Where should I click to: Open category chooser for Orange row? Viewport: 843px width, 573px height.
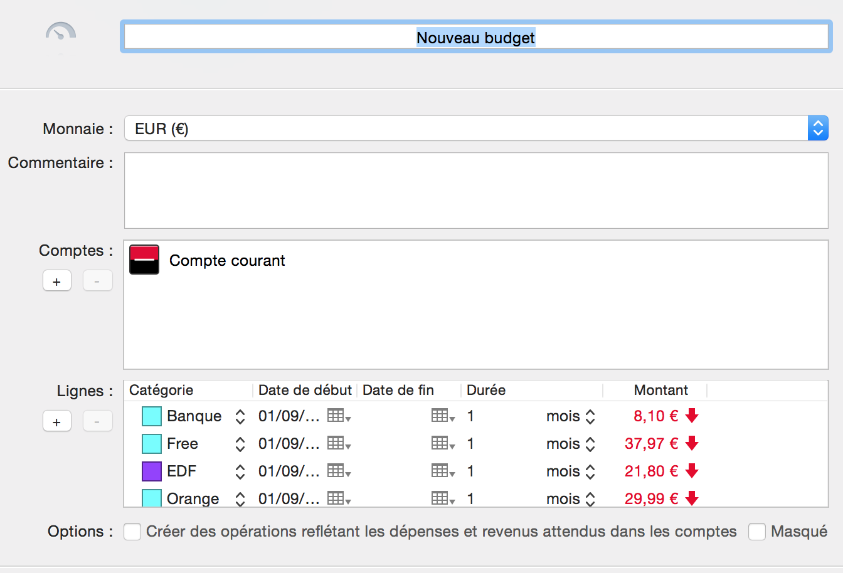pos(240,499)
